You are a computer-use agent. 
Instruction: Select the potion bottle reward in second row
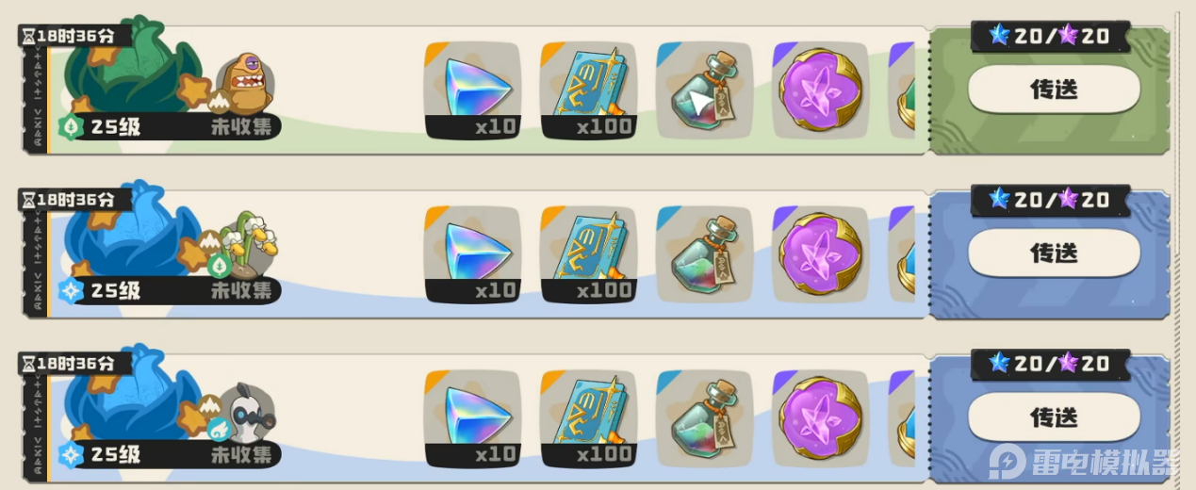704,253
